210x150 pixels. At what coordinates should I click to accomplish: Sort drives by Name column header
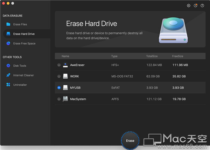pos(65,56)
